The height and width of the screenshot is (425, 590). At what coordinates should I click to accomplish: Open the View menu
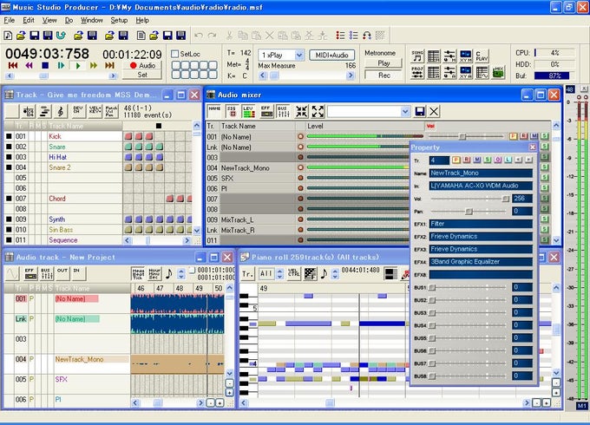(x=49, y=20)
